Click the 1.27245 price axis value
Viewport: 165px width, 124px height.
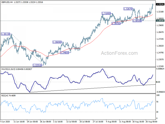tap(160, 39)
